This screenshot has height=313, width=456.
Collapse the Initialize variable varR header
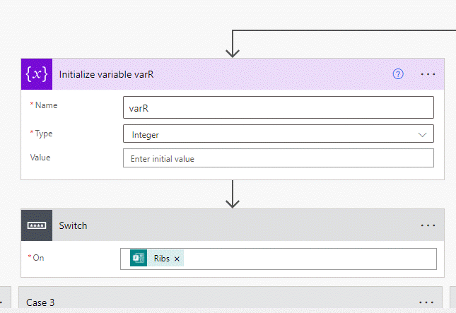[x=212, y=73]
